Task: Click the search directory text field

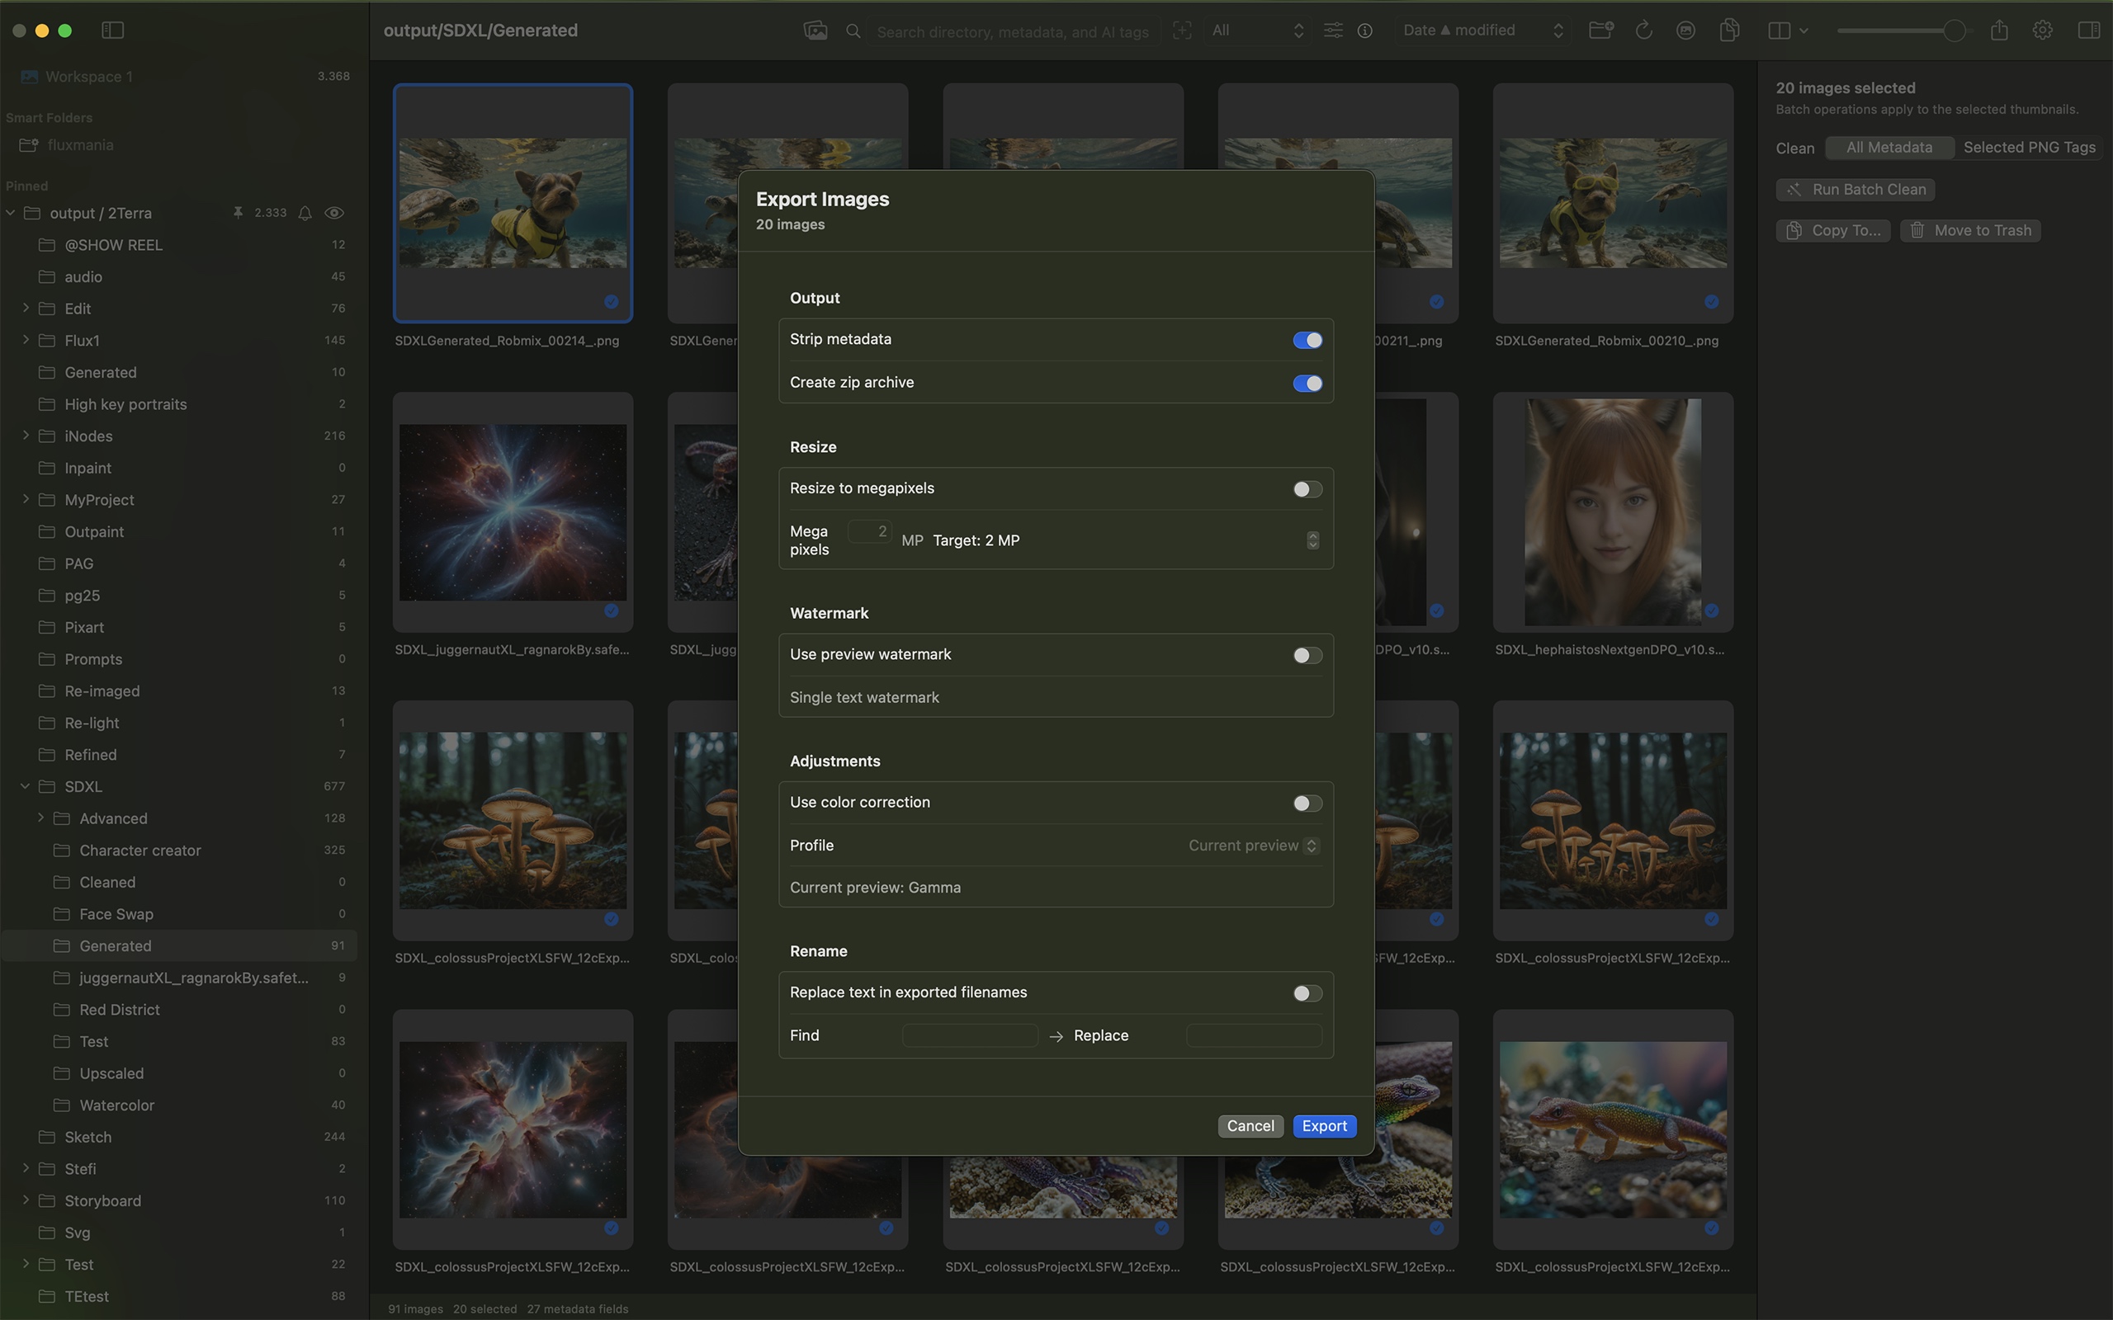Action: click(x=1013, y=31)
